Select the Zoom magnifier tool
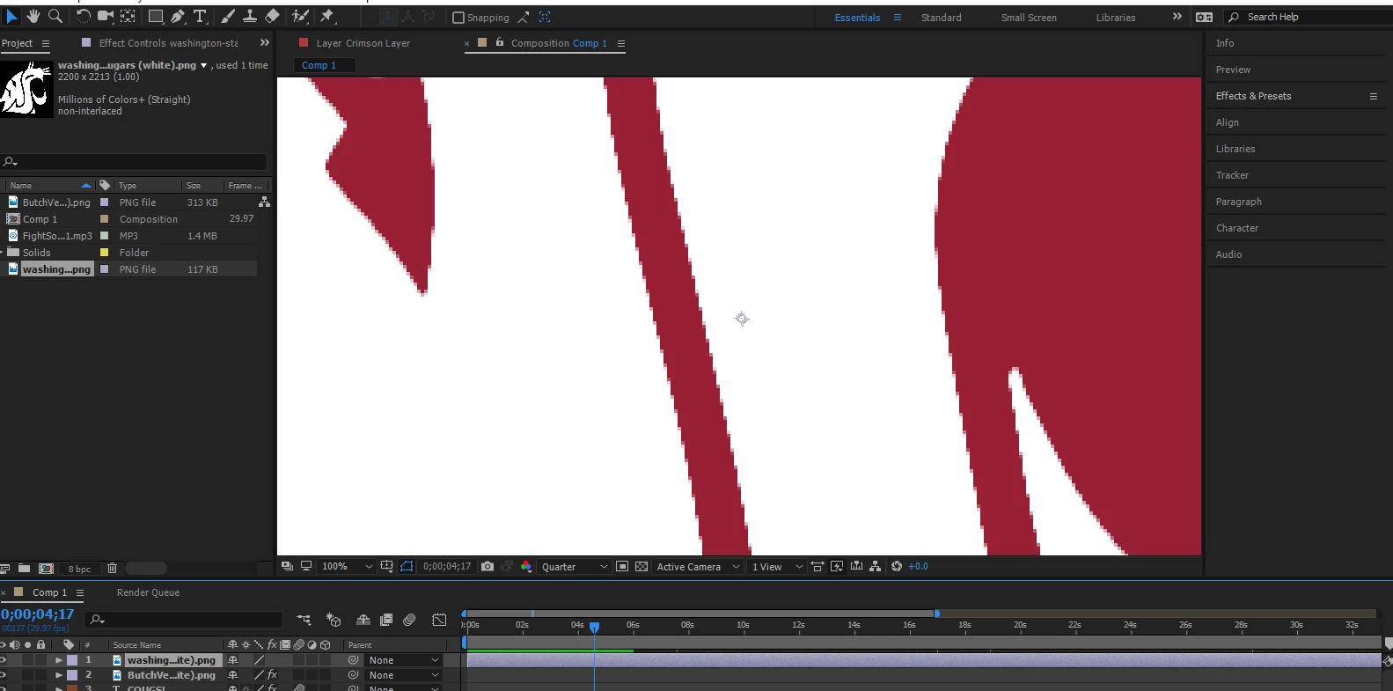The image size is (1393, 691). pos(55,16)
